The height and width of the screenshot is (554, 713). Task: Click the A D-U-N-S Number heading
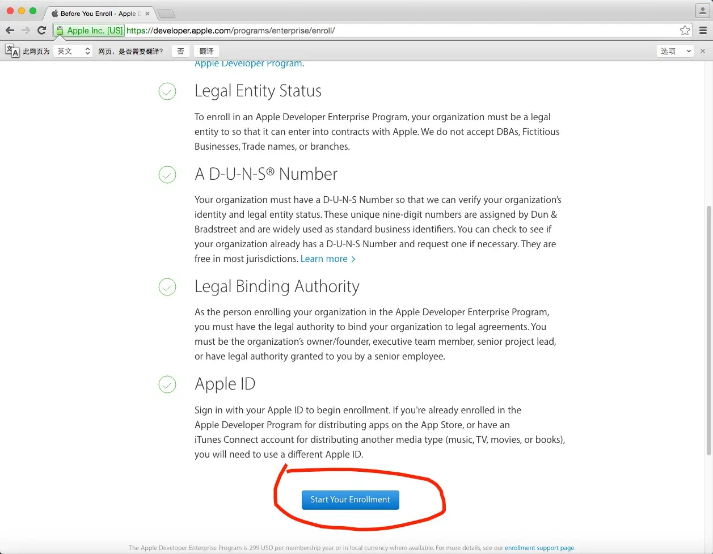(x=266, y=174)
